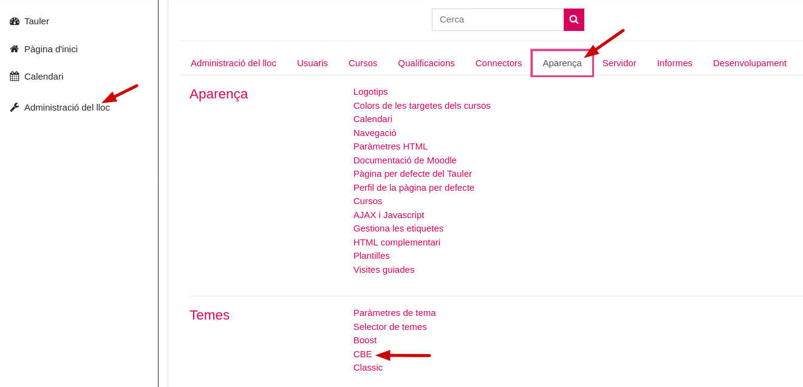Open the Gestiona les etiquetes link

click(x=398, y=228)
